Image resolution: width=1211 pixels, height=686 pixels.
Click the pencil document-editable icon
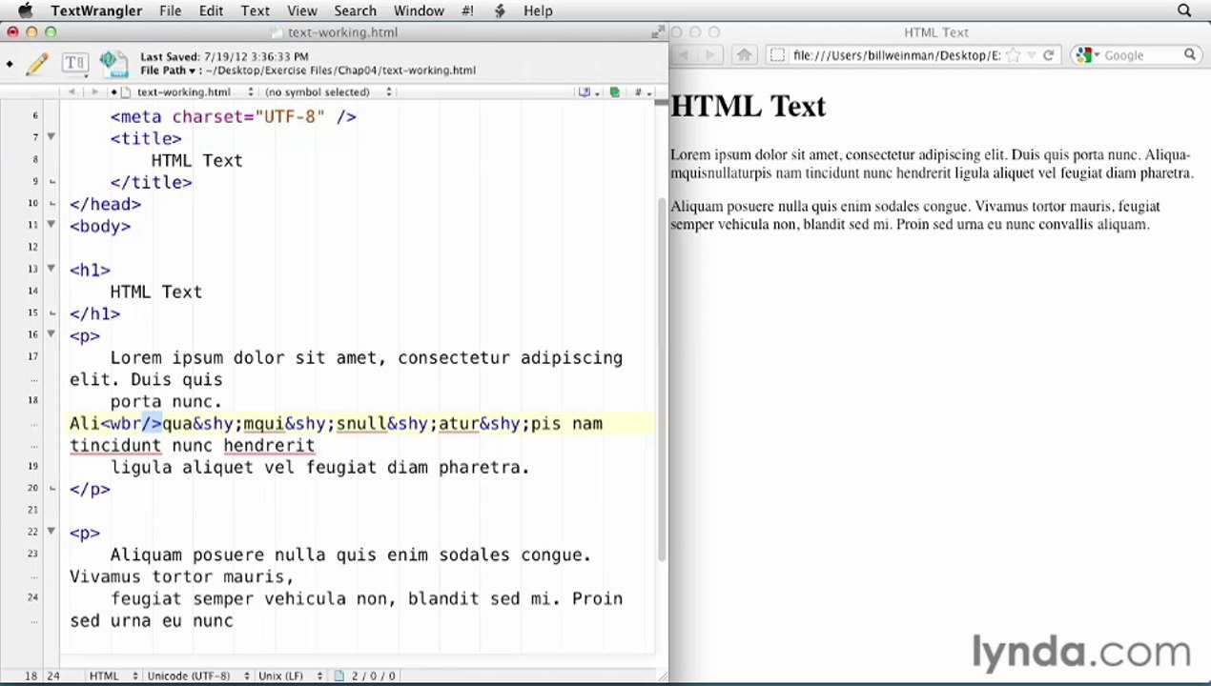(x=37, y=64)
